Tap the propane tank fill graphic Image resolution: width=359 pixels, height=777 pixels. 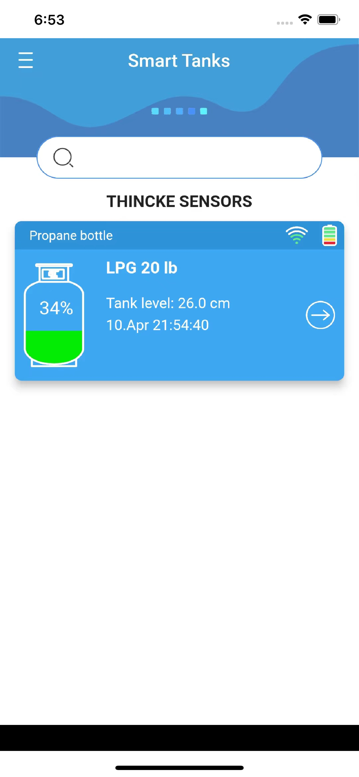click(x=54, y=315)
